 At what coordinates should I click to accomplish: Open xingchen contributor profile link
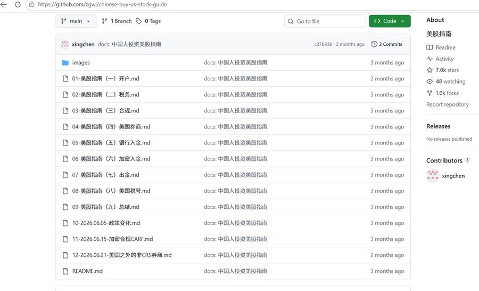[453, 176]
